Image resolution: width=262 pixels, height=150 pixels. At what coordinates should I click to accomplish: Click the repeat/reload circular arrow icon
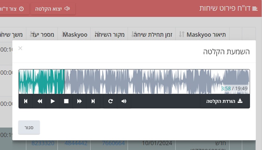(110, 101)
